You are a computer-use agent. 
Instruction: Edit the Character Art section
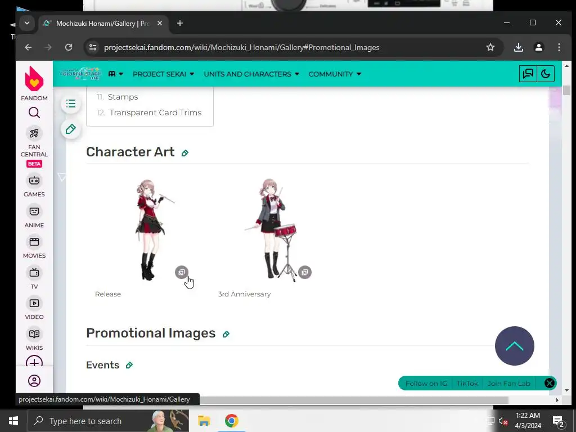coord(185,153)
